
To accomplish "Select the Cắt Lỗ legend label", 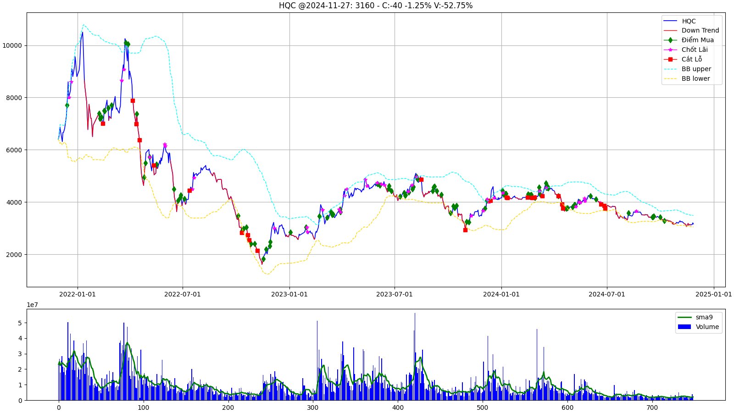I will tap(691, 60).
